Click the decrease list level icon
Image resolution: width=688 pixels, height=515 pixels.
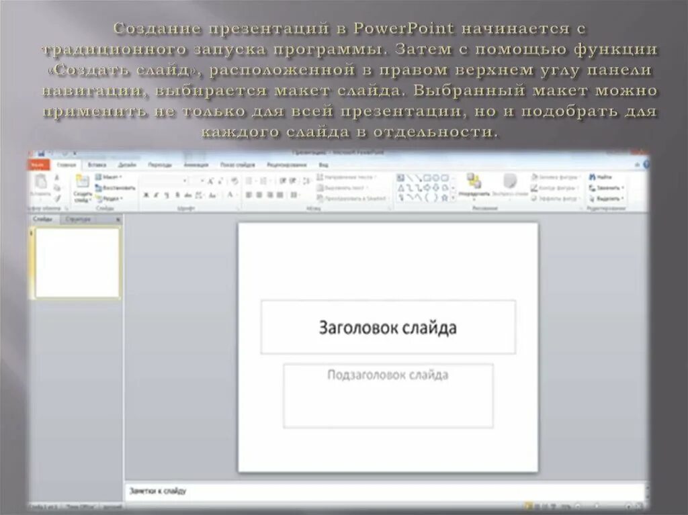click(x=283, y=181)
